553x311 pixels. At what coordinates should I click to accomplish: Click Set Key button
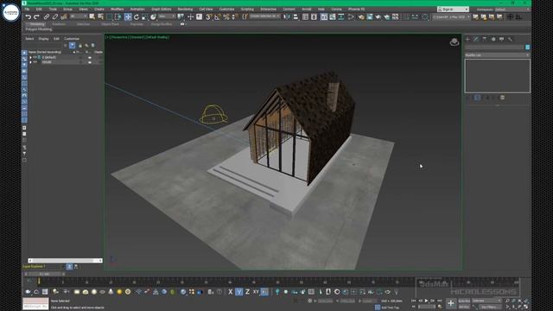[x=464, y=307]
